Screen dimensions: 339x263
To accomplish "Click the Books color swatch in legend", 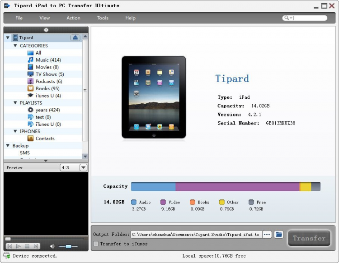I will tap(193, 202).
